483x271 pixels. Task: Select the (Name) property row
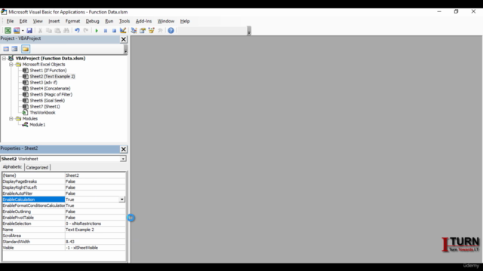tap(64, 175)
